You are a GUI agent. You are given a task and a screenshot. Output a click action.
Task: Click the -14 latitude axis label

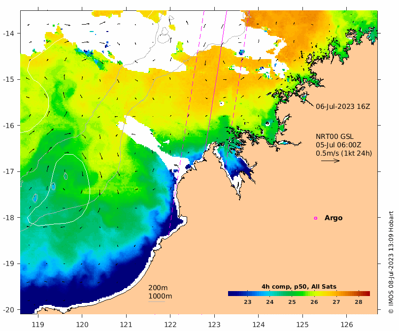8,33
